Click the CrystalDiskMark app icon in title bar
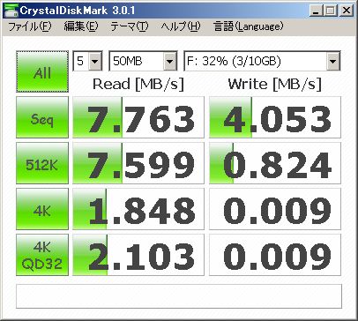The height and width of the screenshot is (321, 358). coord(11,11)
